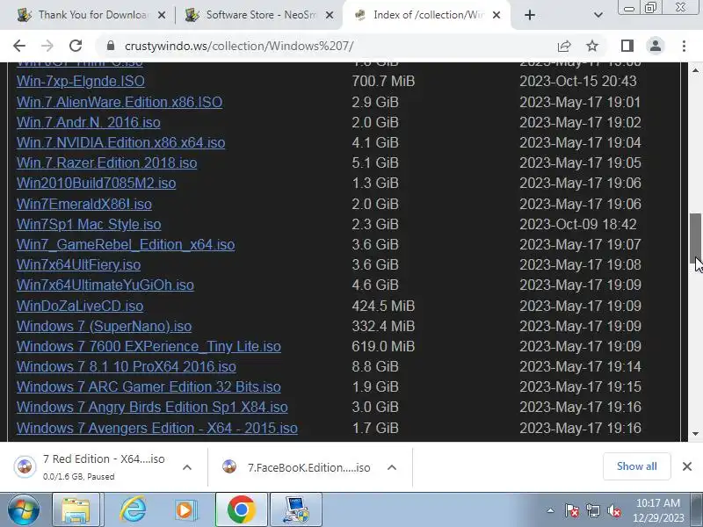Reload the current page
Viewport: 703px width, 527px height.
(x=76, y=46)
